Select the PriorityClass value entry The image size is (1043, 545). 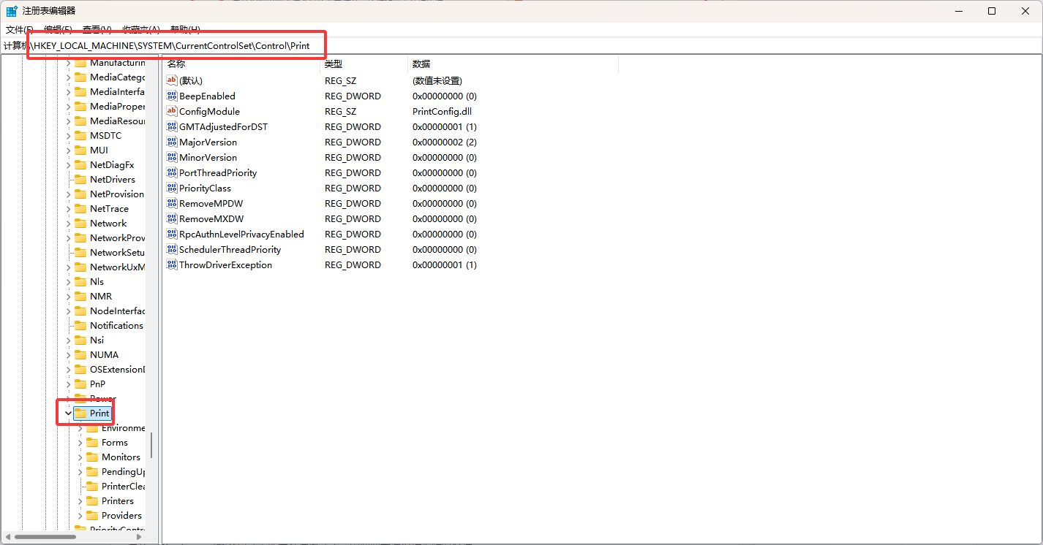205,188
